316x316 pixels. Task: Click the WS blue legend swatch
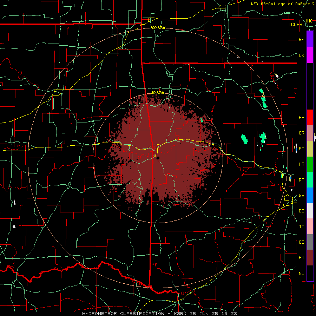[310, 195]
